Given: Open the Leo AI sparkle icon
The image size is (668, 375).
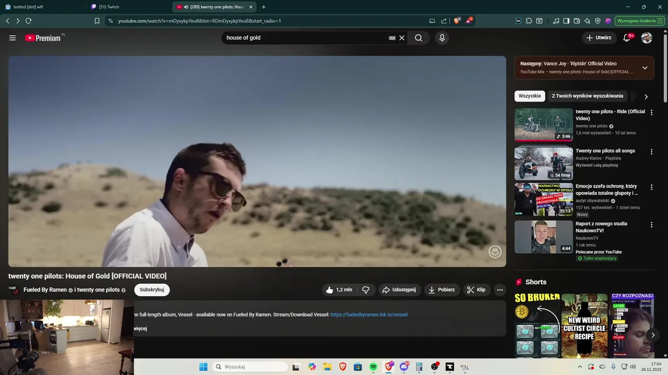Looking at the screenshot, I should [x=587, y=21].
